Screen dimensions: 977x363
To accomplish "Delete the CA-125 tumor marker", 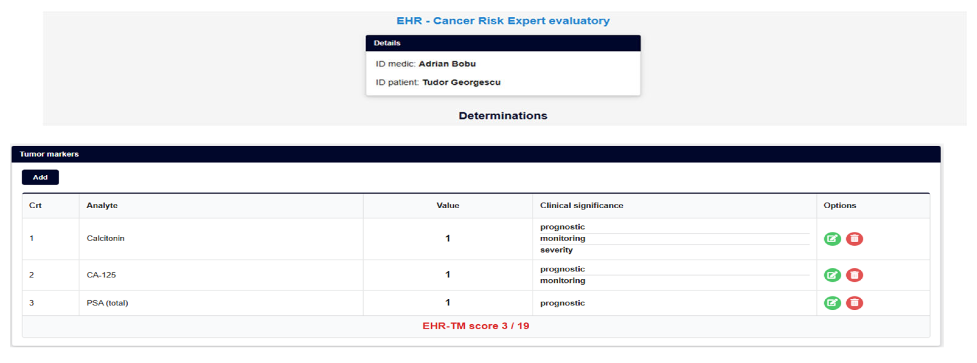I will coord(854,275).
